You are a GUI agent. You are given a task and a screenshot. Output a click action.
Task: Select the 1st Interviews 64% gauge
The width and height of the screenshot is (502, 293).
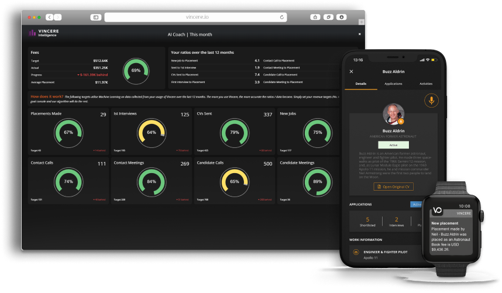coord(152,132)
